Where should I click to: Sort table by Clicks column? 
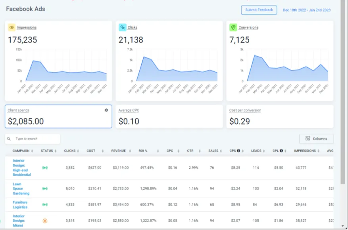(78, 151)
